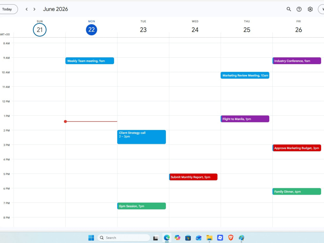Select Tuesday 23 date header

(143, 30)
